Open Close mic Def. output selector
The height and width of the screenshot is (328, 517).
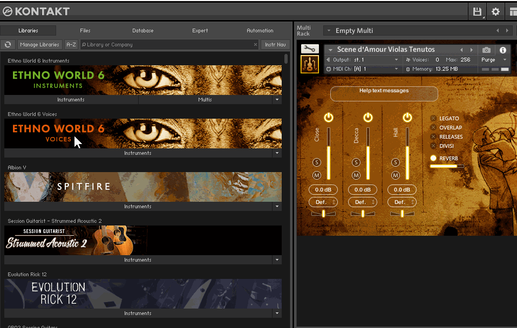coord(323,202)
